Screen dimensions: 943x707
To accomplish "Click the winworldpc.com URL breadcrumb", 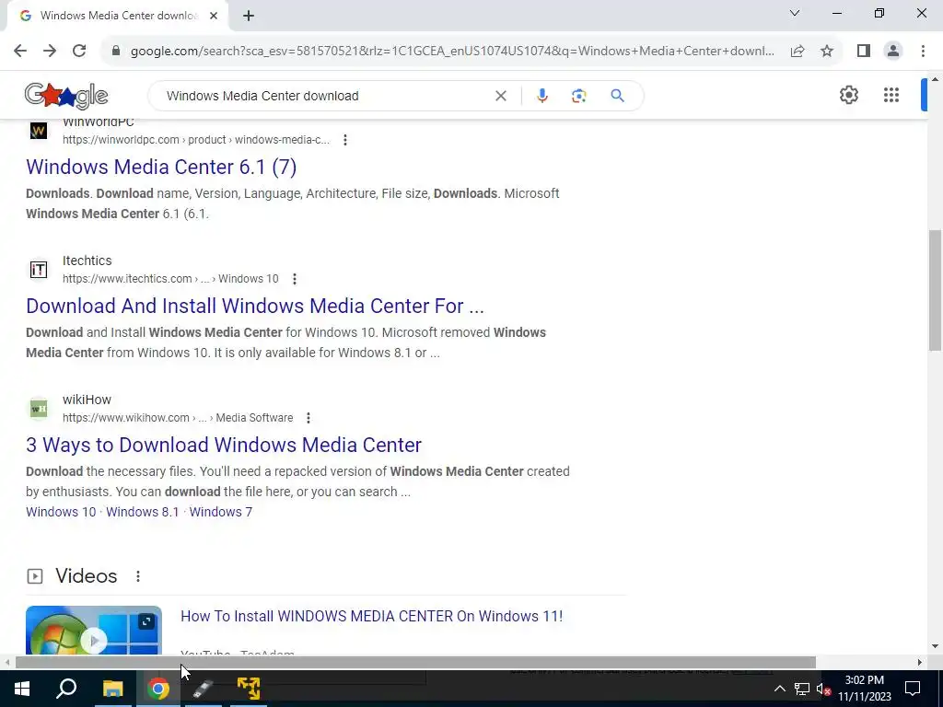I will [x=196, y=140].
